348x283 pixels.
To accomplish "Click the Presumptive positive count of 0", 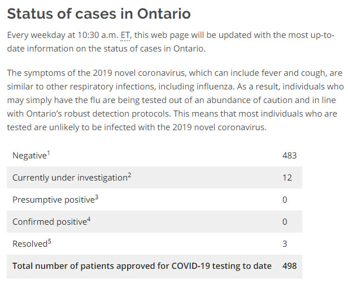I will tap(285, 200).
